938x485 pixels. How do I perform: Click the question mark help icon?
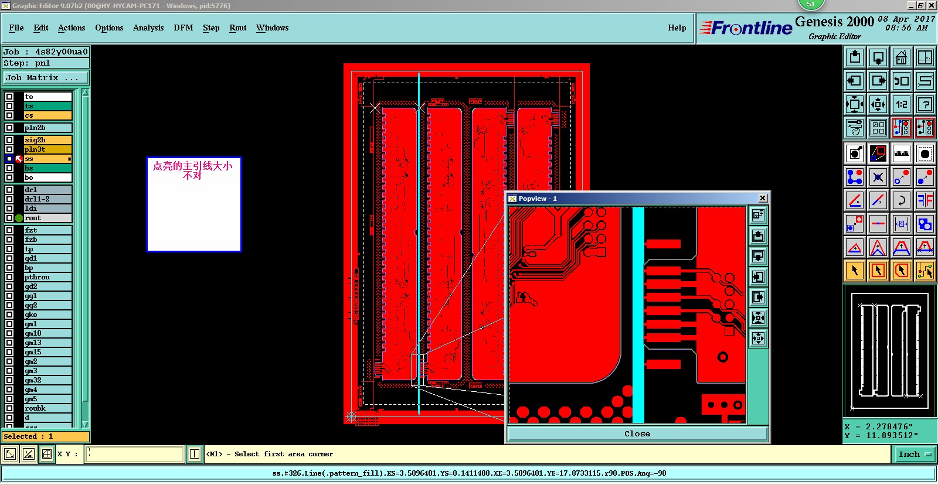point(925,104)
